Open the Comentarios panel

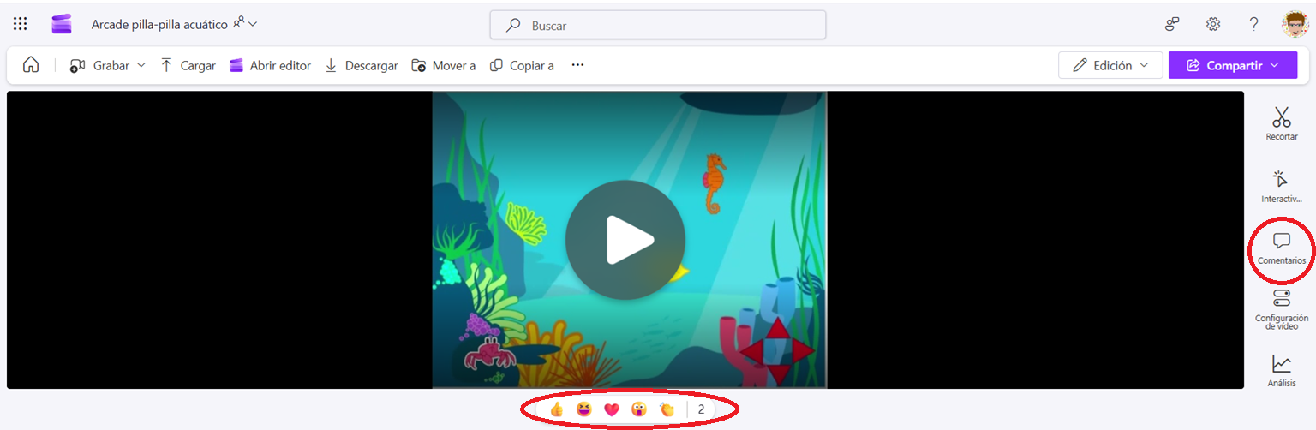[x=1282, y=248]
